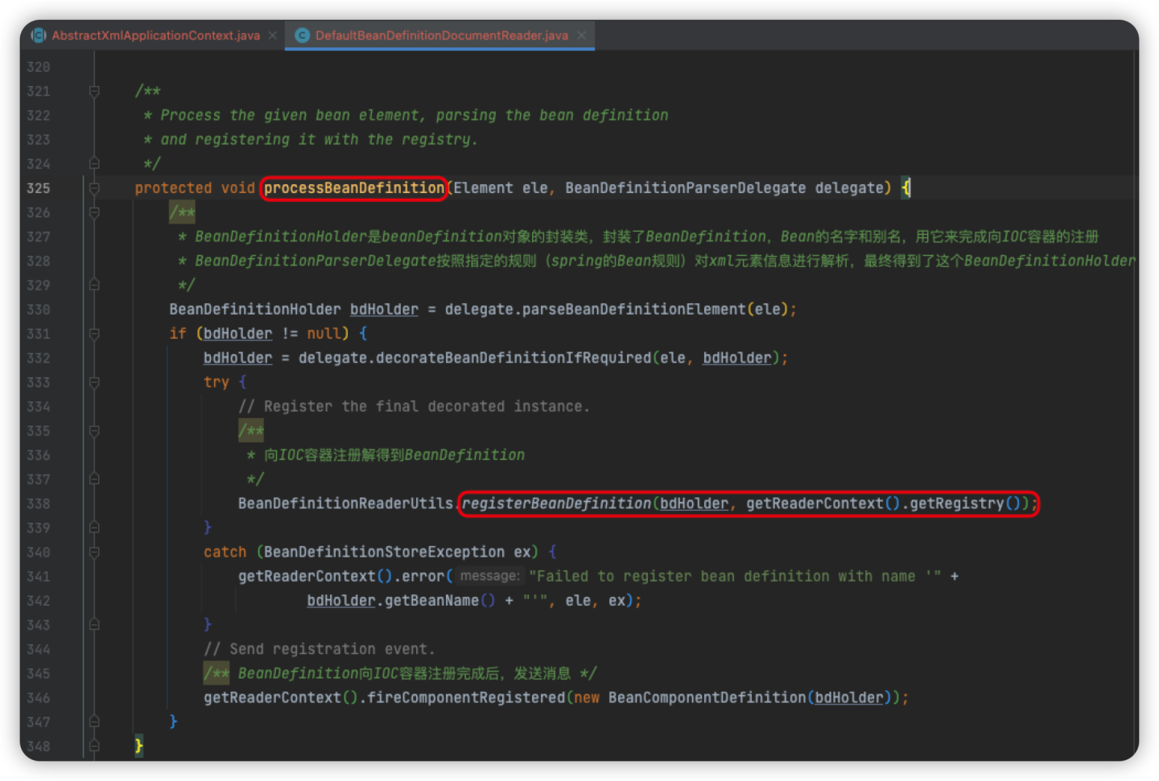This screenshot has width=1159, height=781.
Task: Click 'BeanDefinitionStoreException' type
Action: tap(384, 552)
